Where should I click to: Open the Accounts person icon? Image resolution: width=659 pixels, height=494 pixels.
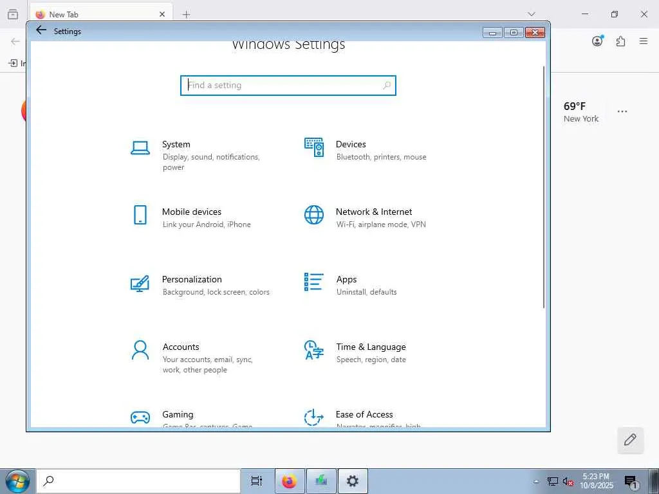(x=140, y=351)
